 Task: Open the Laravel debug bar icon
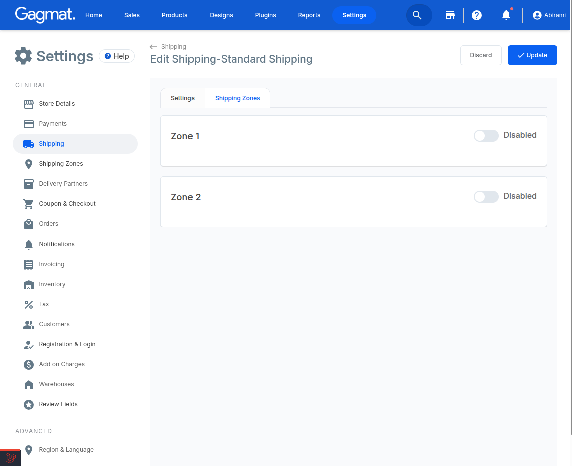click(x=10, y=458)
